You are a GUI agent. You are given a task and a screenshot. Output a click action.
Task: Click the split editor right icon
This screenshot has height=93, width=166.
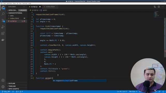pos(159,7)
